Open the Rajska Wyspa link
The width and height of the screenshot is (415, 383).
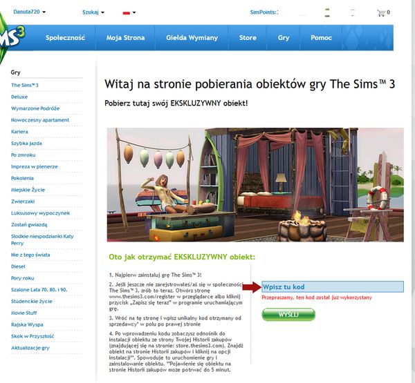click(27, 324)
